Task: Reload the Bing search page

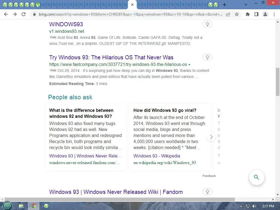Action: (x=24, y=14)
